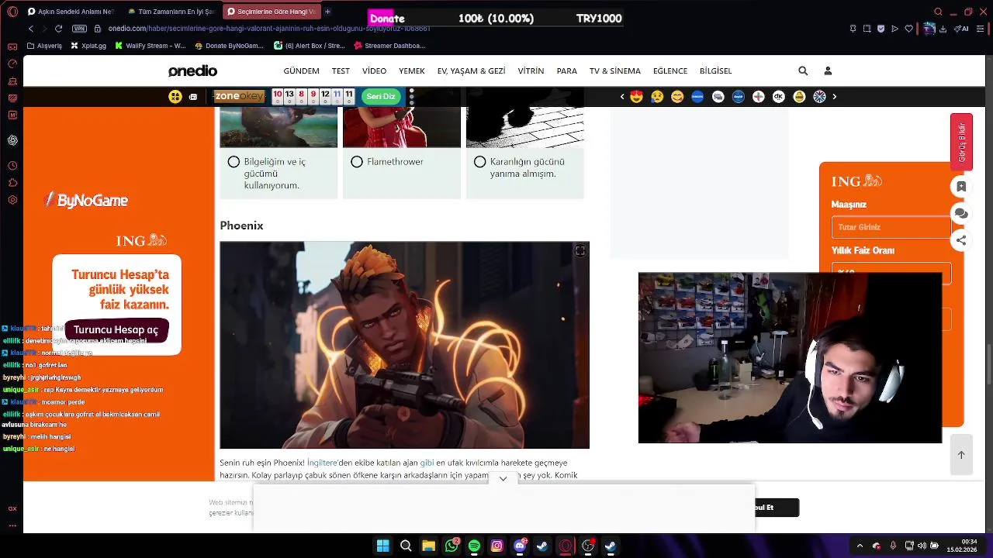
Task: Open the comments bubble icon
Action: click(961, 213)
